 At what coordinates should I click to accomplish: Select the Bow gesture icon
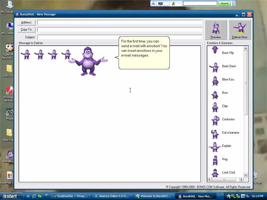(x=215, y=95)
